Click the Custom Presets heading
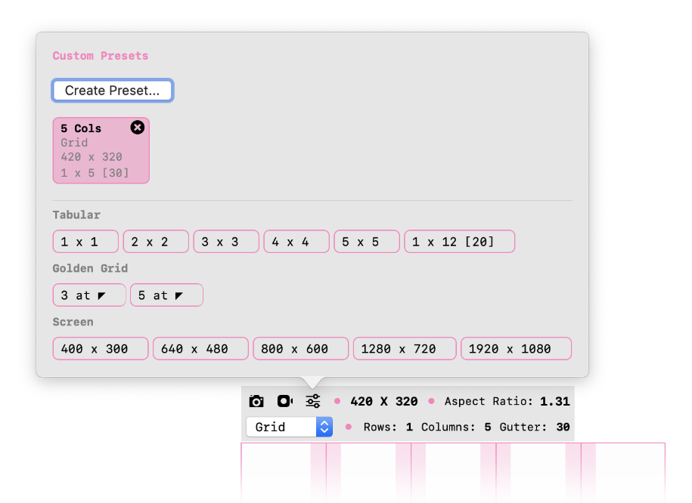The height and width of the screenshot is (503, 692). coord(101,56)
